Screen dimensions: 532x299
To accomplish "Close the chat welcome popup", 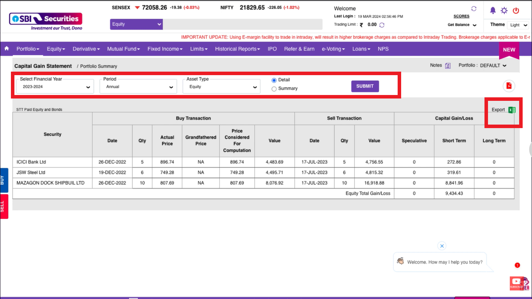I will coord(441,246).
